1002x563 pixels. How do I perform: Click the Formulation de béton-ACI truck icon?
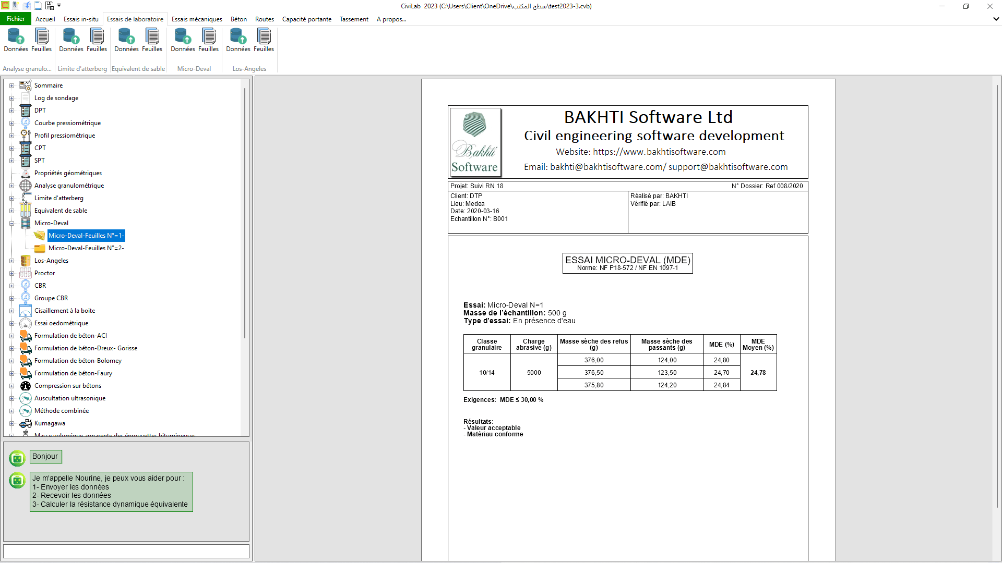(26, 336)
